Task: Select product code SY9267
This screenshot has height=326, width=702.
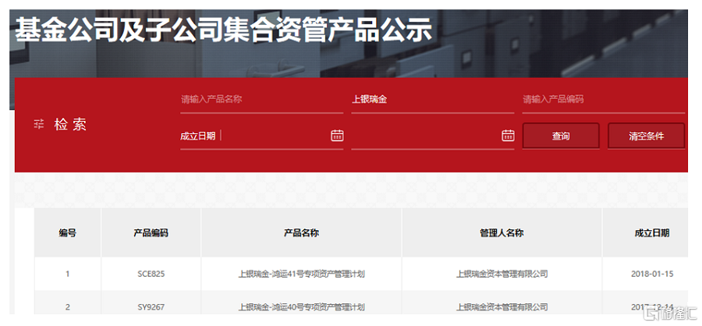Action: point(151,307)
